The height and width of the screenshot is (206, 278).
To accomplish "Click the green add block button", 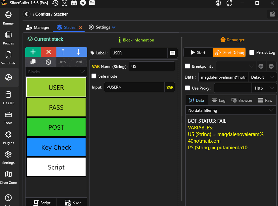I will tap(33, 52).
